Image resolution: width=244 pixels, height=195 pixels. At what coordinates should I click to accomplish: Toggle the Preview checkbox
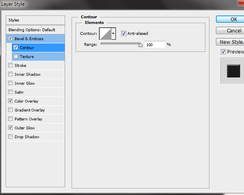coord(223,51)
